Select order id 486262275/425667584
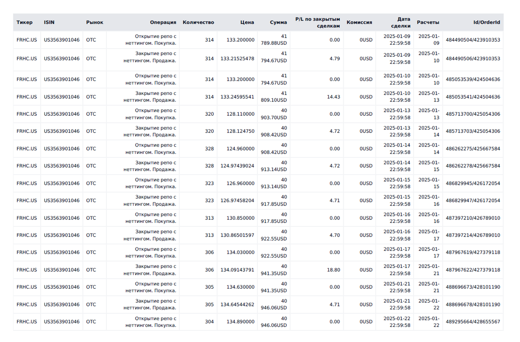The image size is (520, 342). (x=473, y=149)
